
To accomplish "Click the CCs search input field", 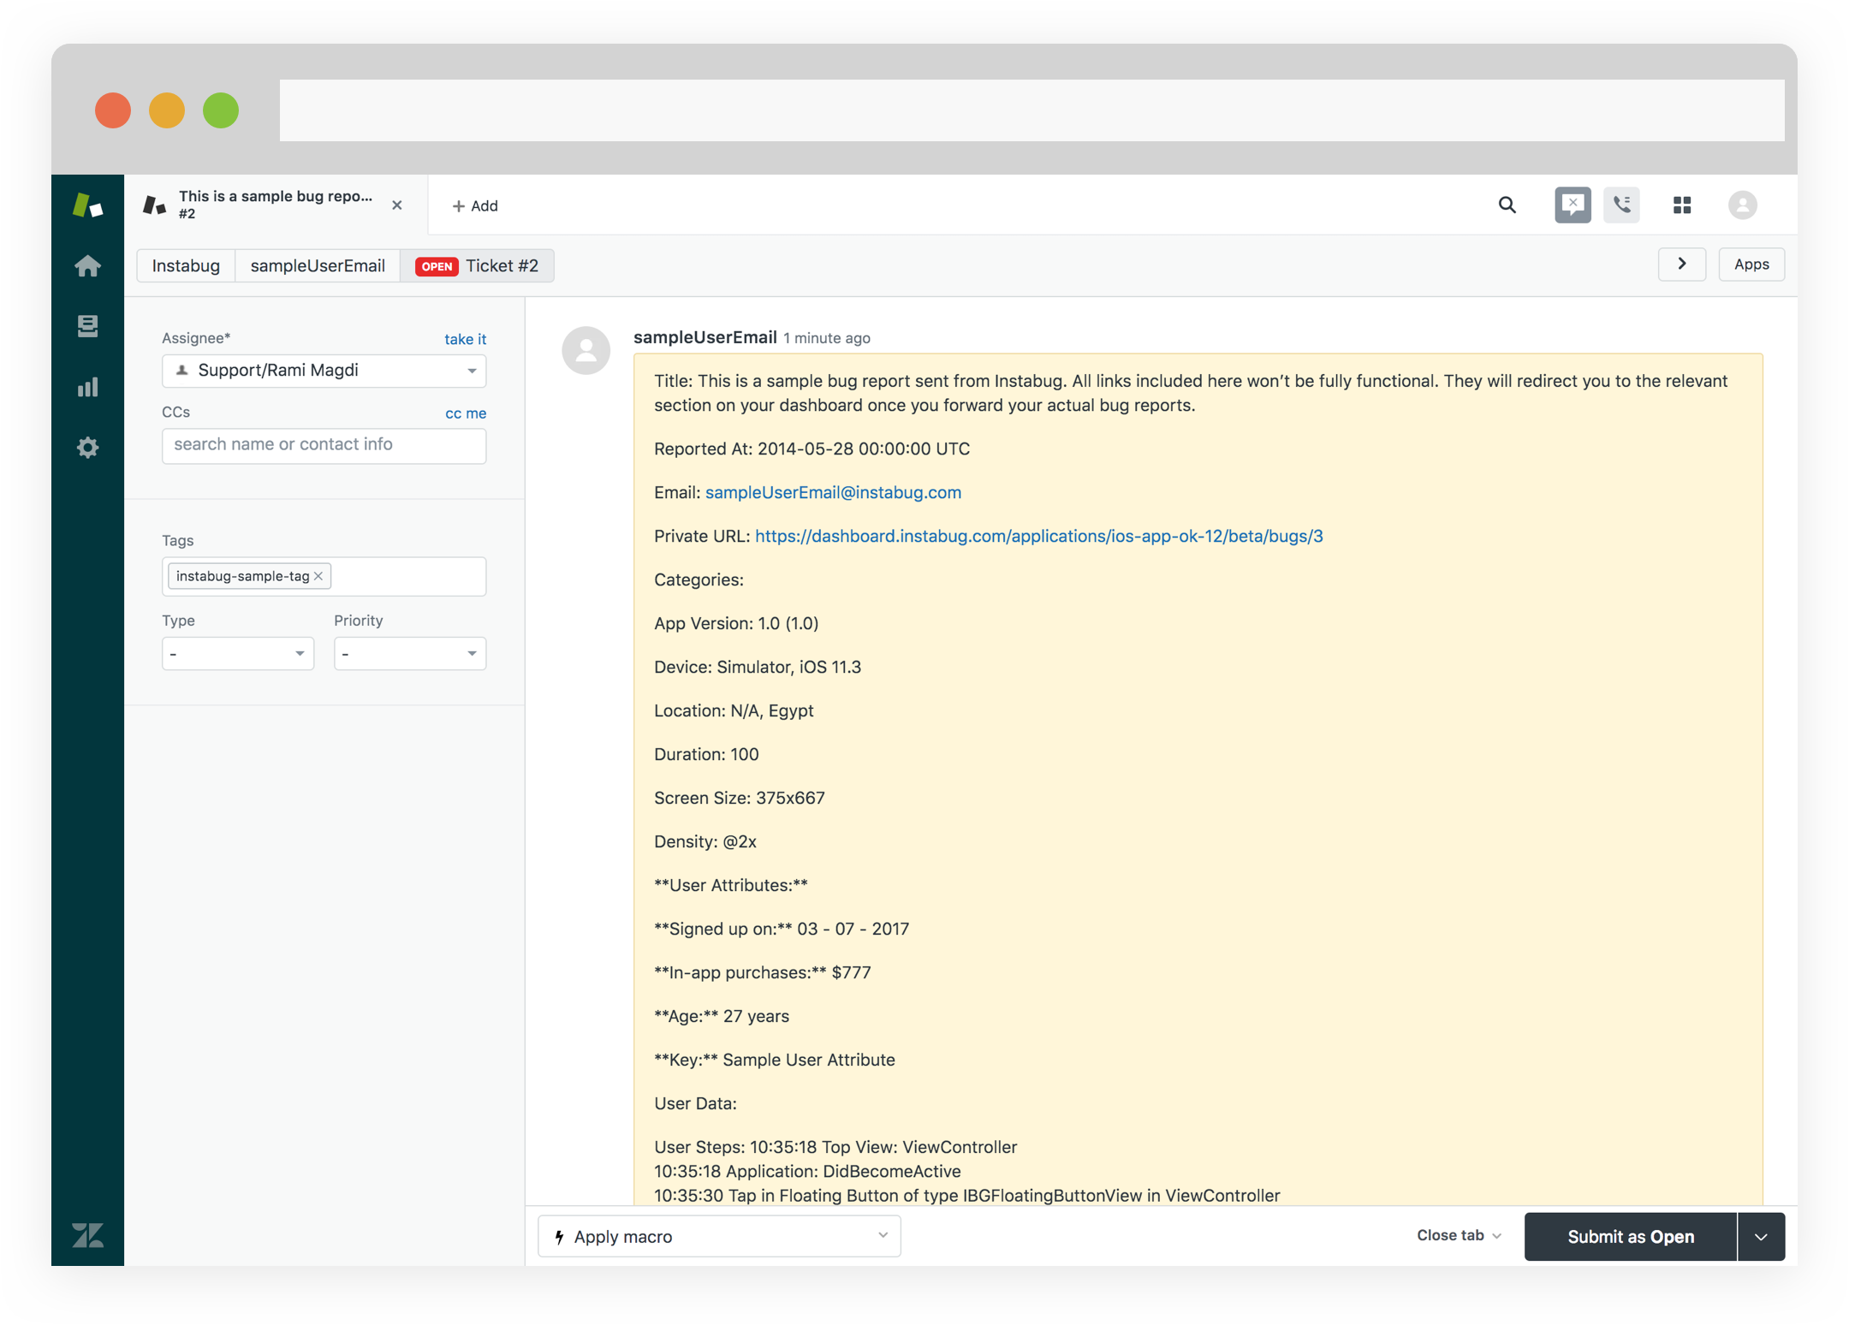I will tap(324, 445).
